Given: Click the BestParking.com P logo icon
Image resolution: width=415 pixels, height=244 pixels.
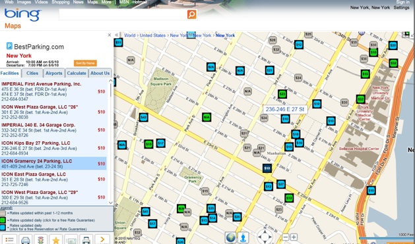Looking at the screenshot, I should point(9,46).
